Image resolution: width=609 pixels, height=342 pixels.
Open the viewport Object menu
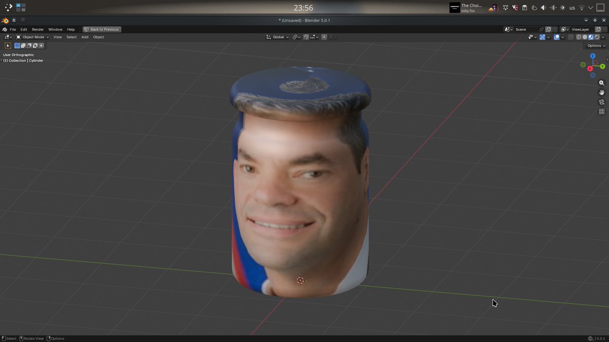[x=98, y=37]
